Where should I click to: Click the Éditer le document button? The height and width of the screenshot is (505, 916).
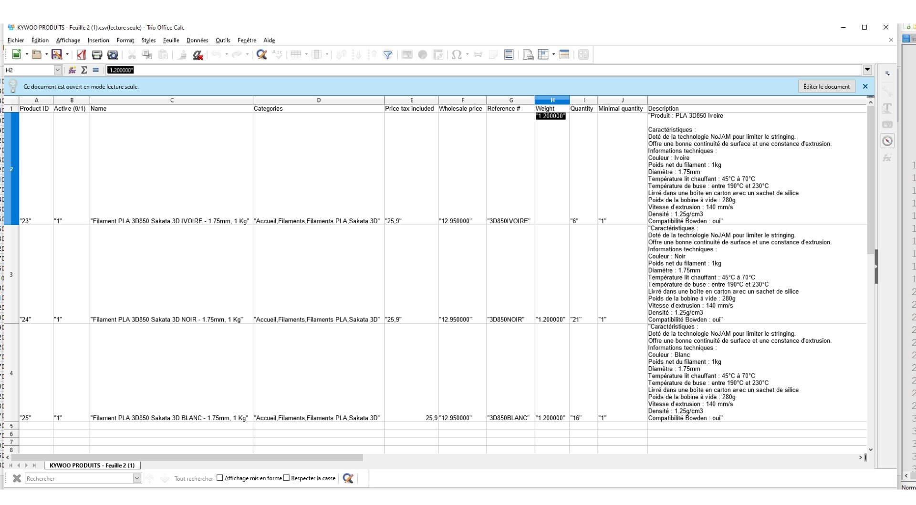[826, 86]
